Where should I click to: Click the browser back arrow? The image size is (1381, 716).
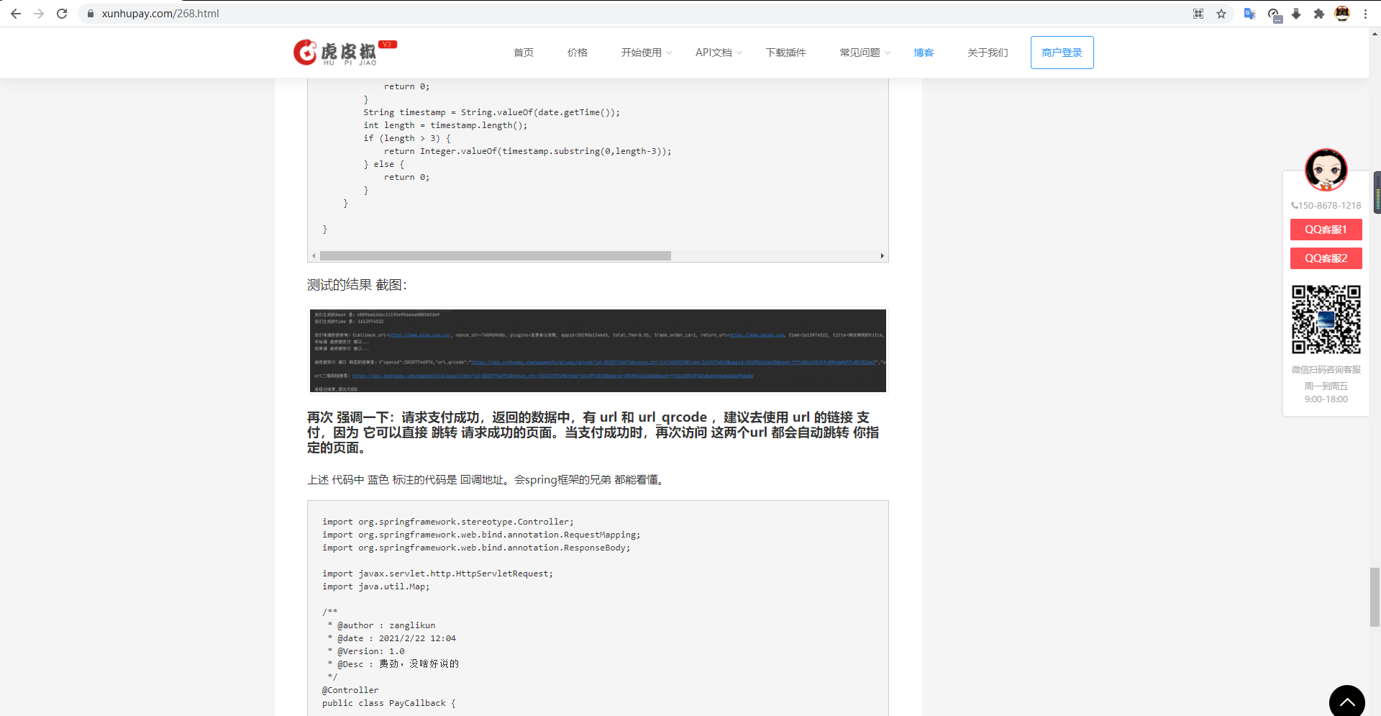pos(16,14)
